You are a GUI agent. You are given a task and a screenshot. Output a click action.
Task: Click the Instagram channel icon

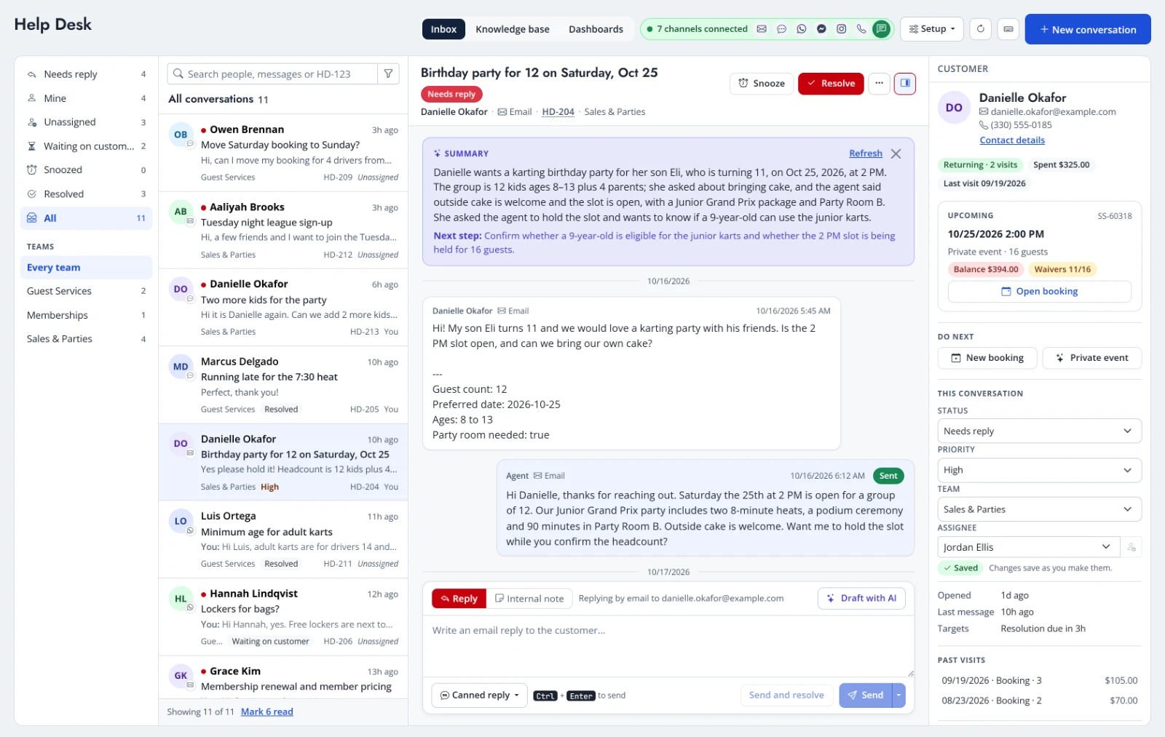pos(841,29)
